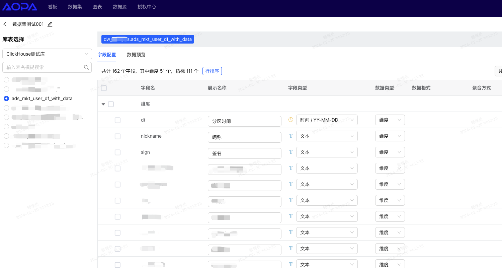Switch to the 数据预览 tab
Image resolution: width=502 pixels, height=268 pixels.
point(136,55)
